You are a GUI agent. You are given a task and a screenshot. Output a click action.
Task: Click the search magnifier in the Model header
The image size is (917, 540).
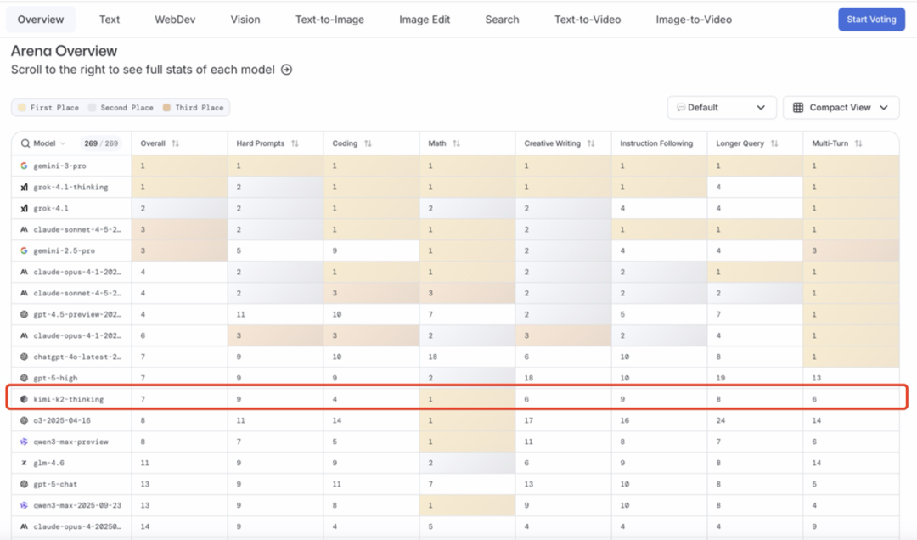[25, 143]
